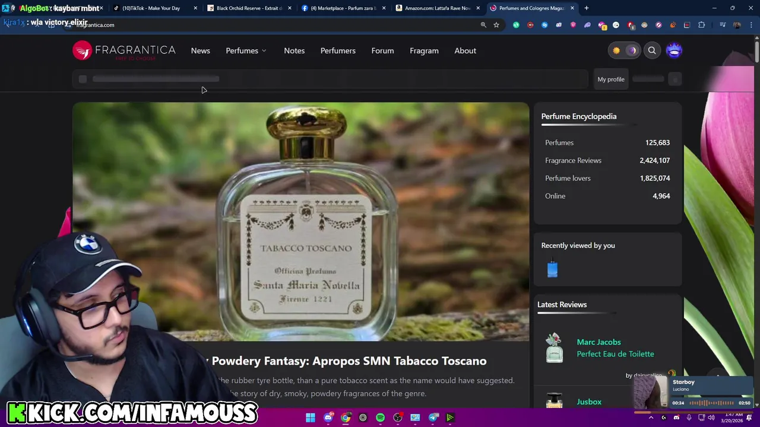Screen dimensions: 760x427
Task: Click the Fragrantica logo
Action: pos(124,51)
